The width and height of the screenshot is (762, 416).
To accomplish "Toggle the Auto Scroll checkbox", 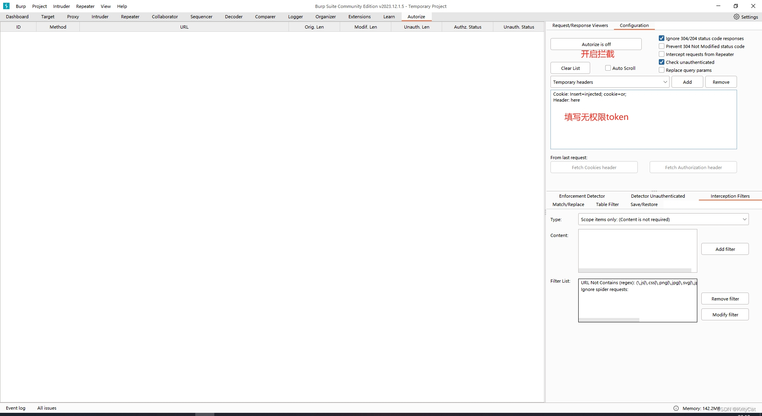I will [608, 68].
